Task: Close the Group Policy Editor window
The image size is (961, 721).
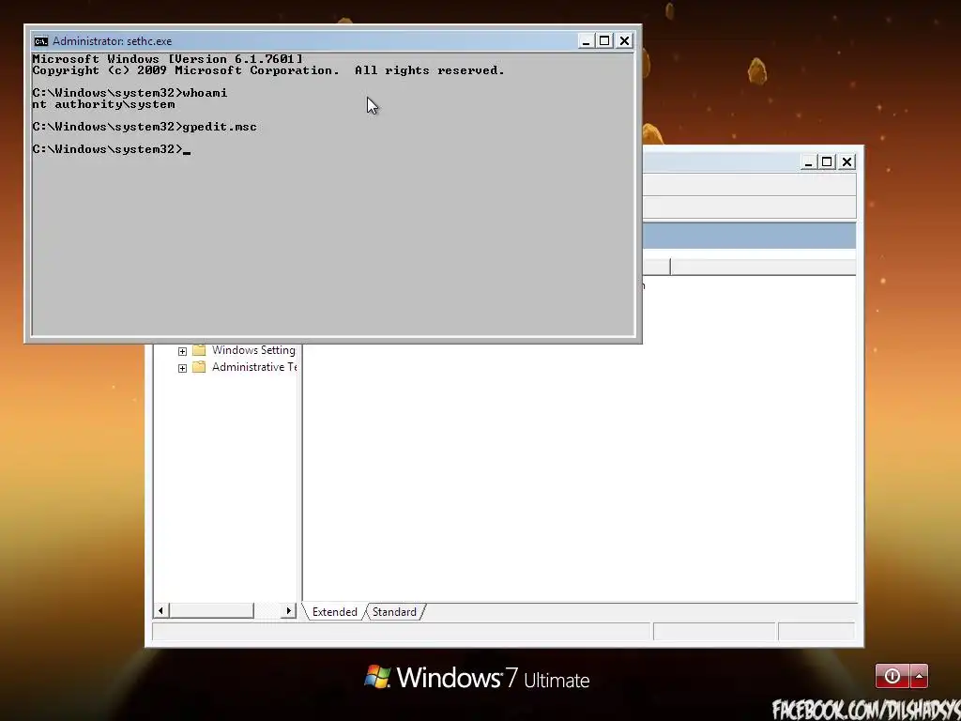Action: pos(847,161)
